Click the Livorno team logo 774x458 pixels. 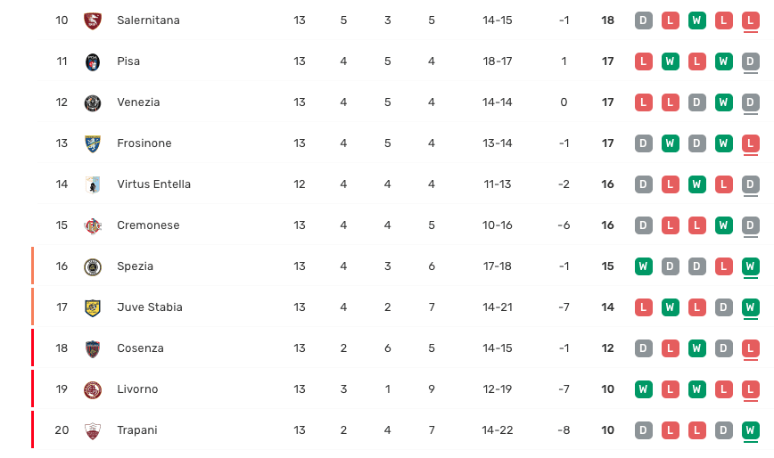pos(93,389)
